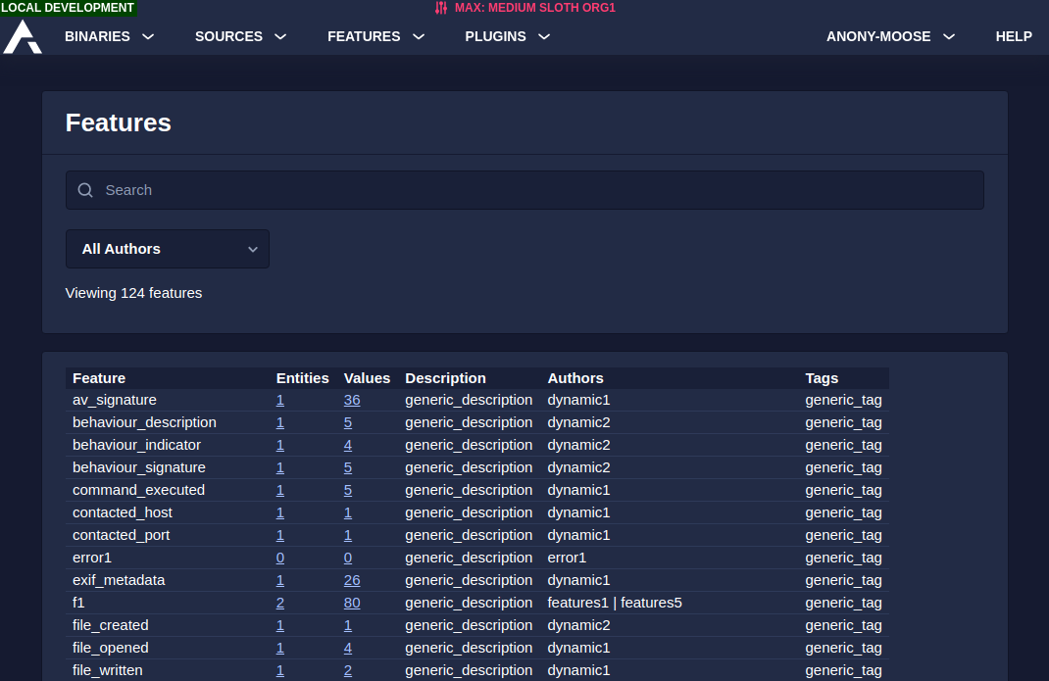The height and width of the screenshot is (681, 1049).
Task: Open the f1 feature's entities link
Action: click(x=279, y=603)
